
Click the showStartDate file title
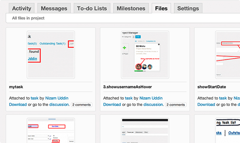(x=212, y=87)
